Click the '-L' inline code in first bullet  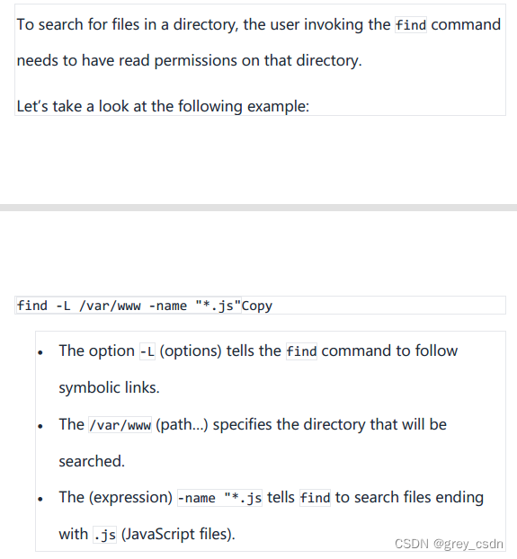click(x=147, y=351)
